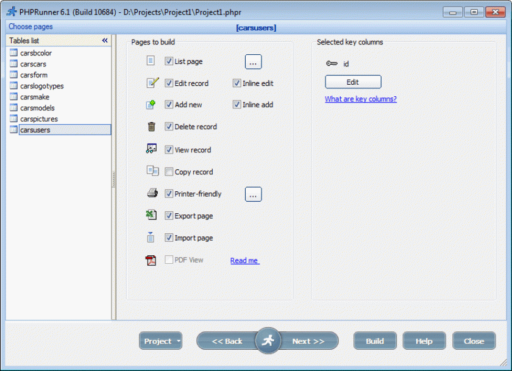
Task: Select the carslogotypes table
Action: pos(42,86)
